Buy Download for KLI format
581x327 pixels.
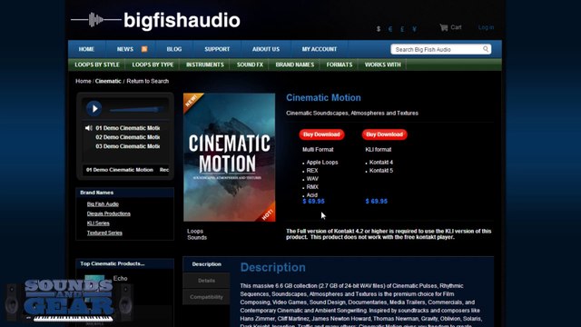coord(385,134)
